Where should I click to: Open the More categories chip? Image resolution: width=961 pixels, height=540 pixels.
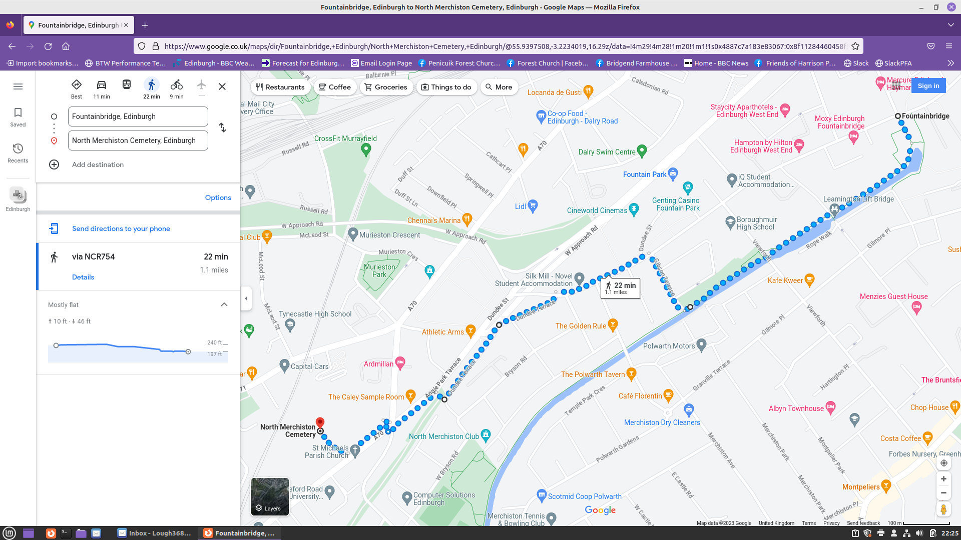point(499,87)
